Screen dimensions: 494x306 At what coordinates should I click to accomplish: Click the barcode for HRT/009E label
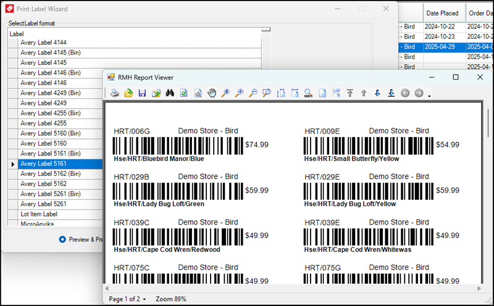[x=368, y=146]
